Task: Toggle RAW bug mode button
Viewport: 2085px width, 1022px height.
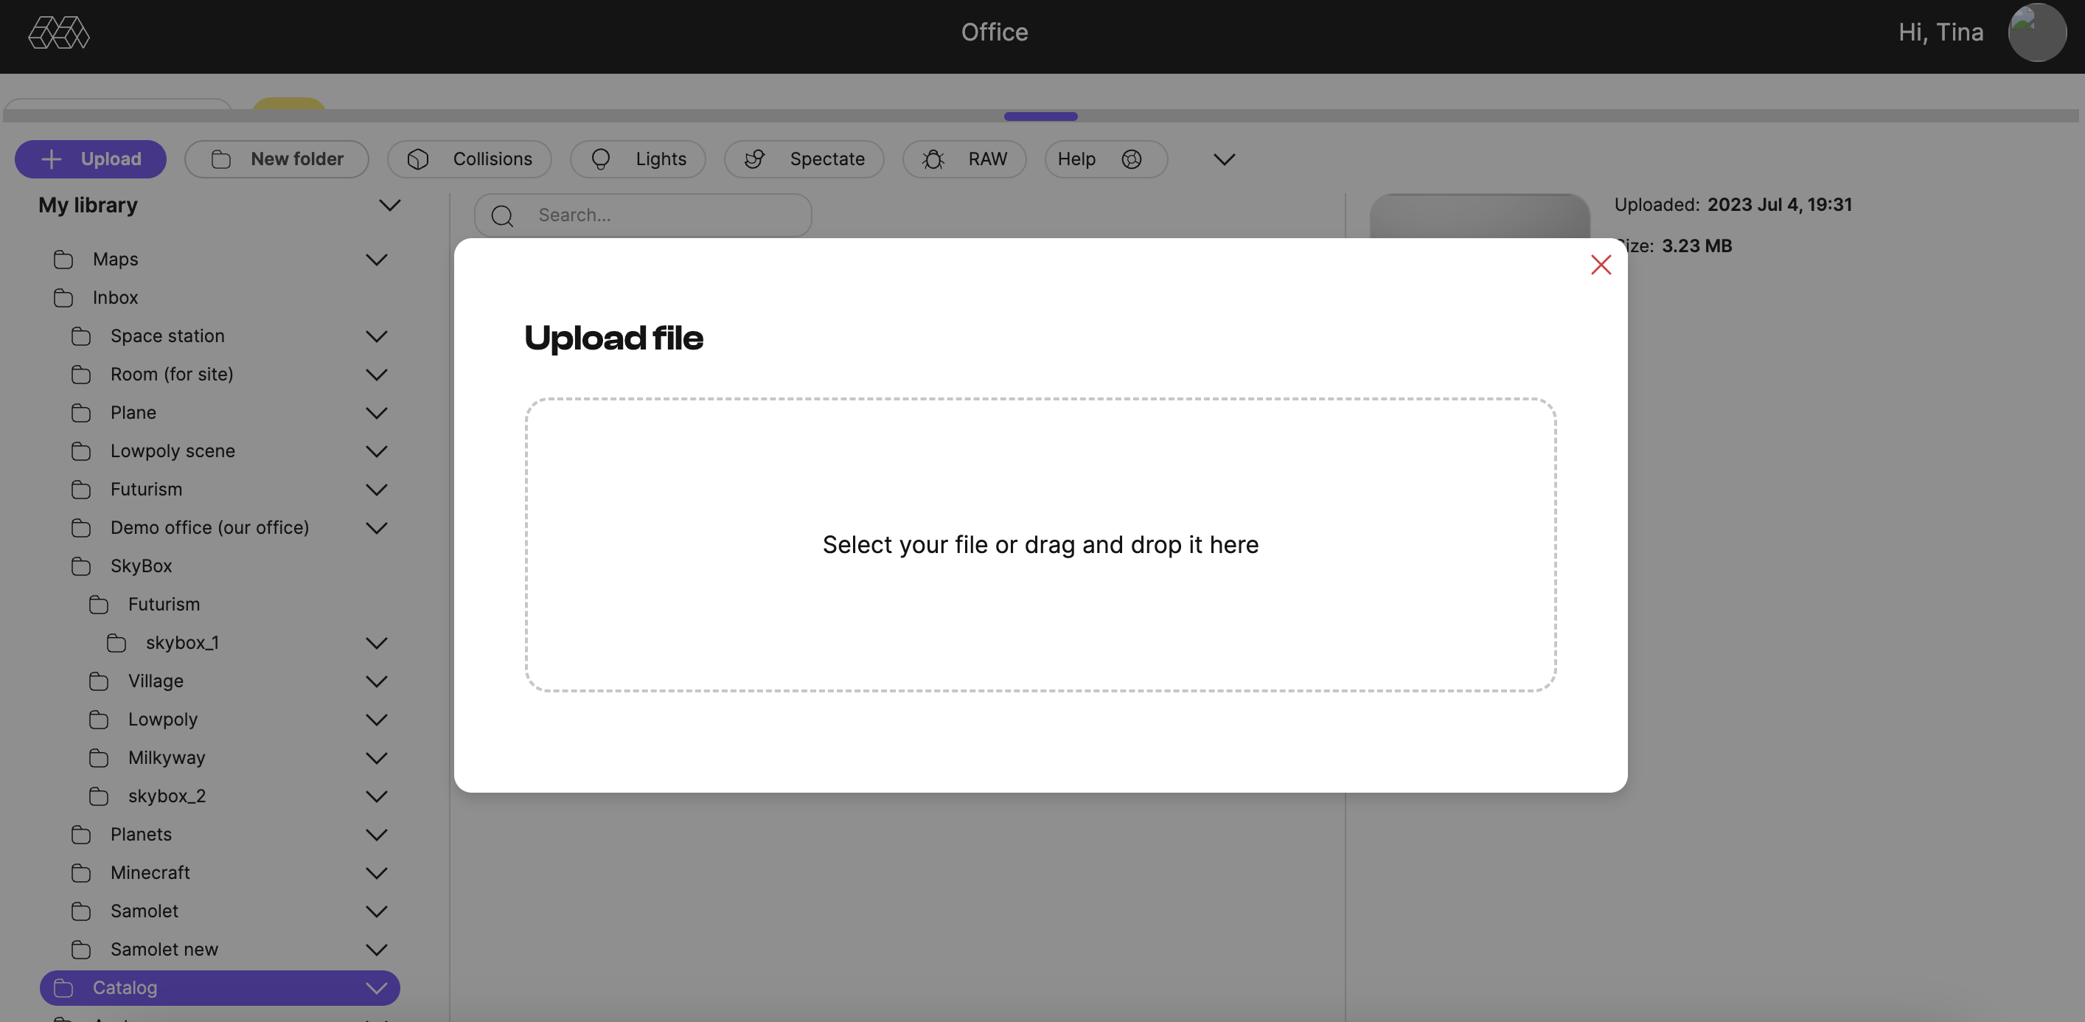Action: coord(964,159)
